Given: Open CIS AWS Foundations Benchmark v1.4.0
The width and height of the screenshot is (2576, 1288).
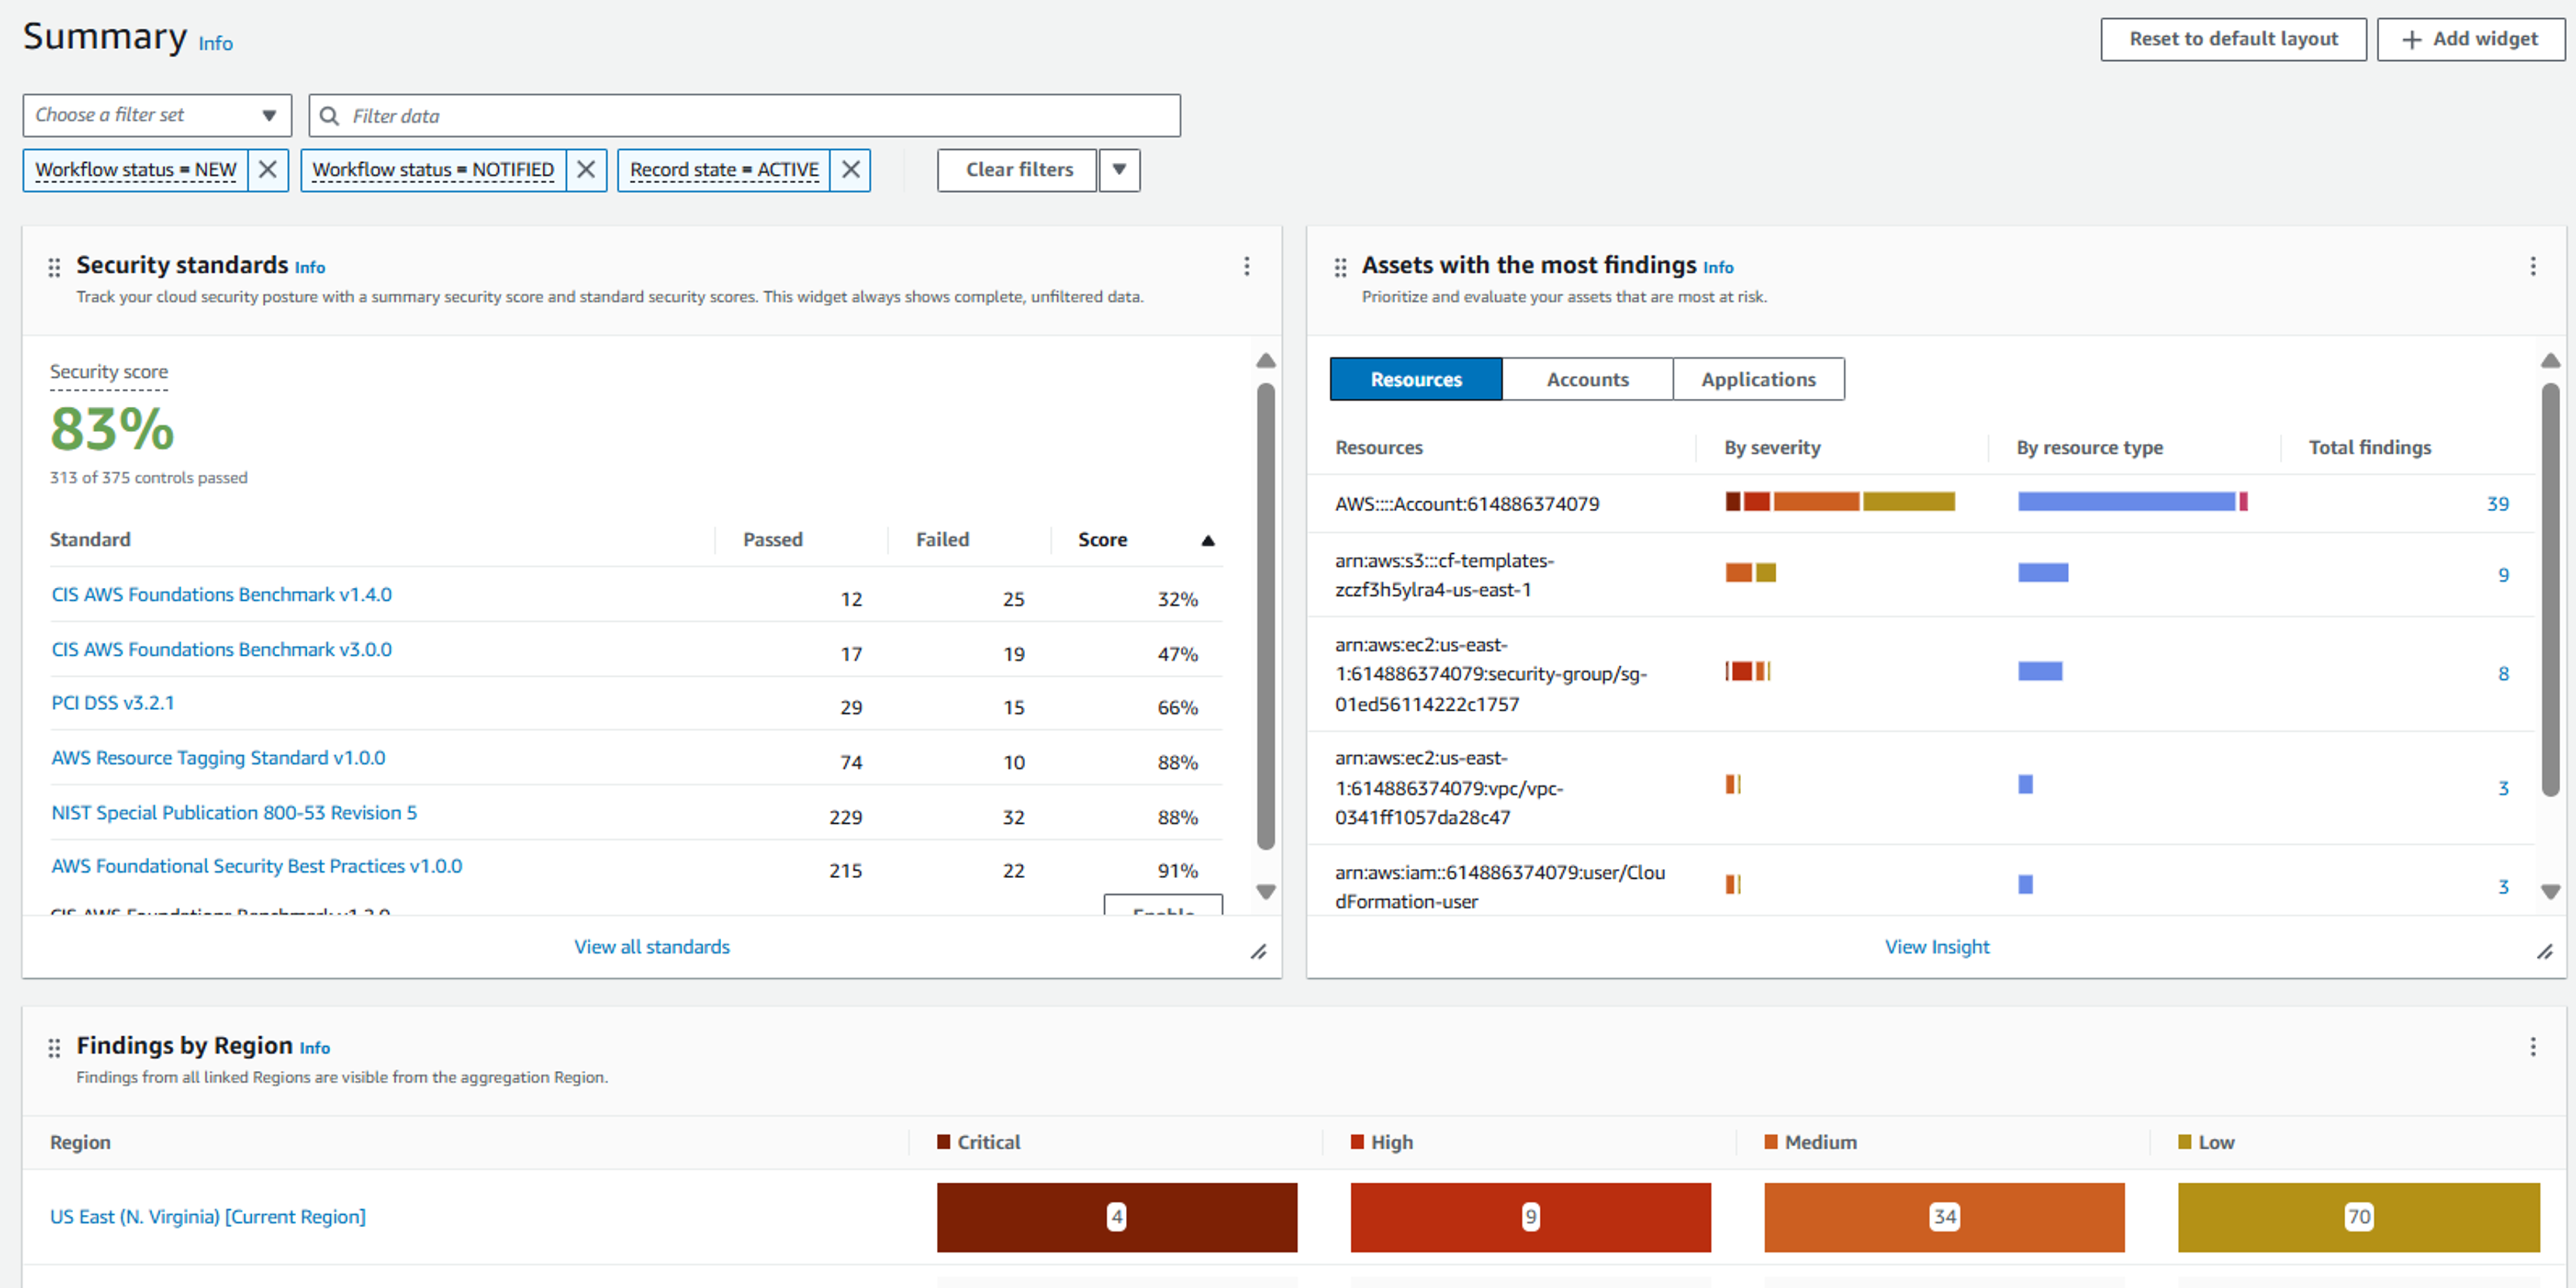Looking at the screenshot, I should coord(221,594).
